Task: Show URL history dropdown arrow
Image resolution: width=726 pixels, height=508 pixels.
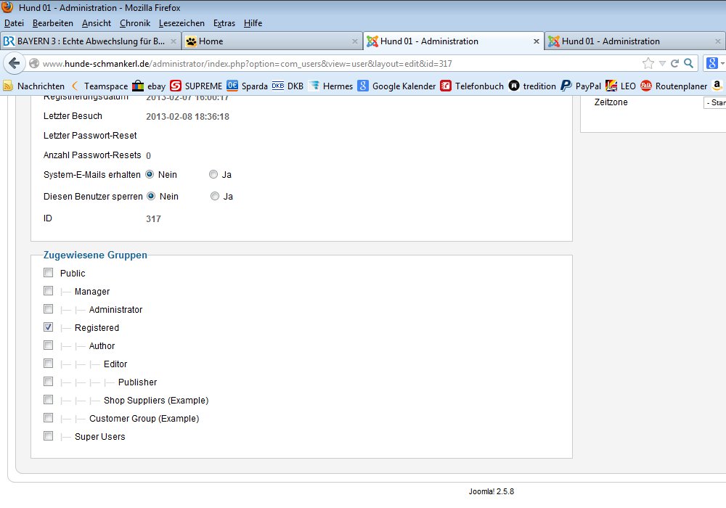Action: pos(661,63)
